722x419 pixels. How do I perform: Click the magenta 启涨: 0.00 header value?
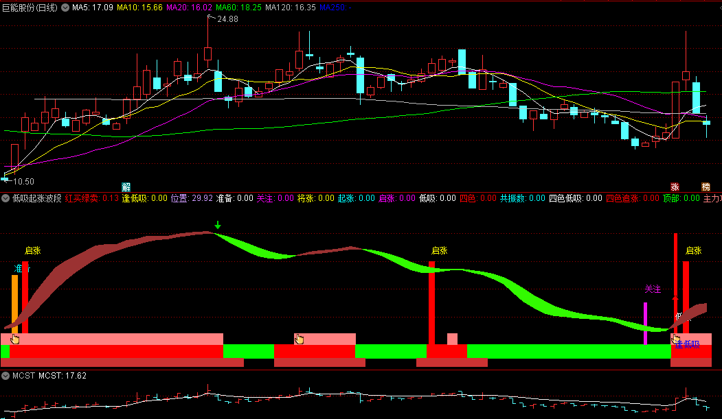(x=397, y=198)
